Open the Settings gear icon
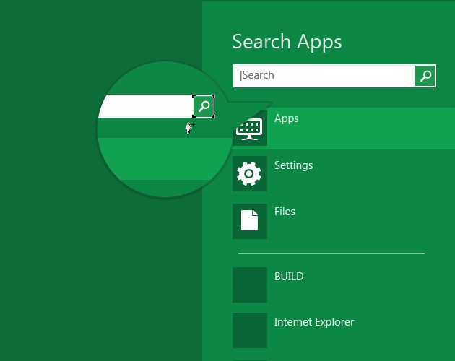Image resolution: width=455 pixels, height=361 pixels. pyautogui.click(x=250, y=173)
